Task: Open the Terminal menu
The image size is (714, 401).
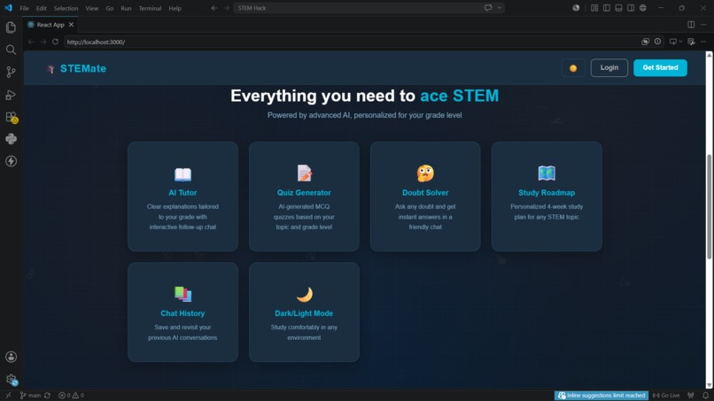Action: tap(150, 8)
